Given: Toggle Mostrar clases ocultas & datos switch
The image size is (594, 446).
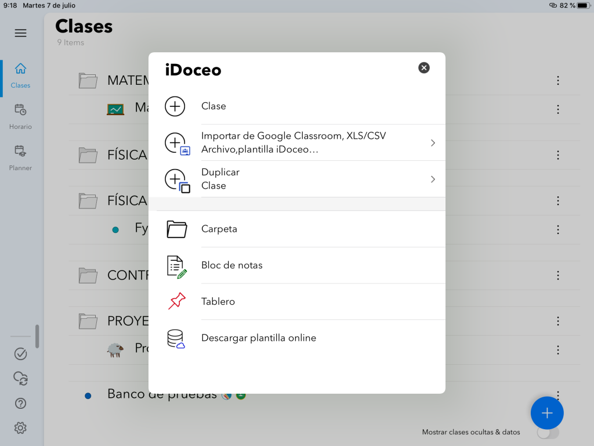Looking at the screenshot, I should tap(548, 432).
